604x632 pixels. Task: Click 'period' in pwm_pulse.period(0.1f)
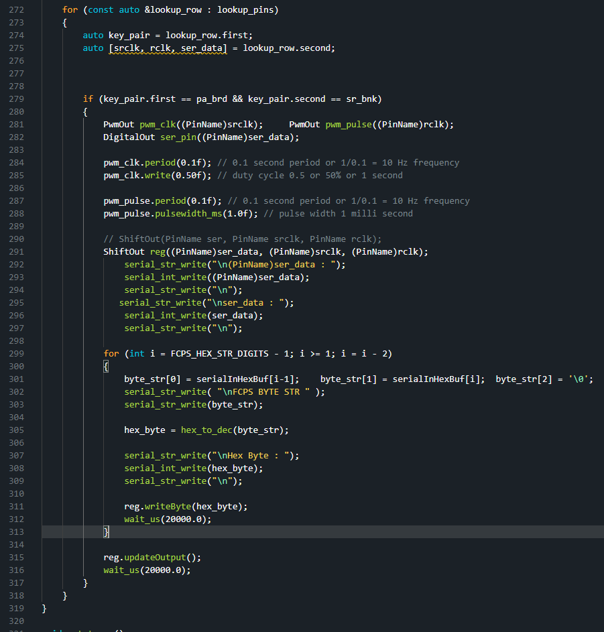pyautogui.click(x=170, y=200)
